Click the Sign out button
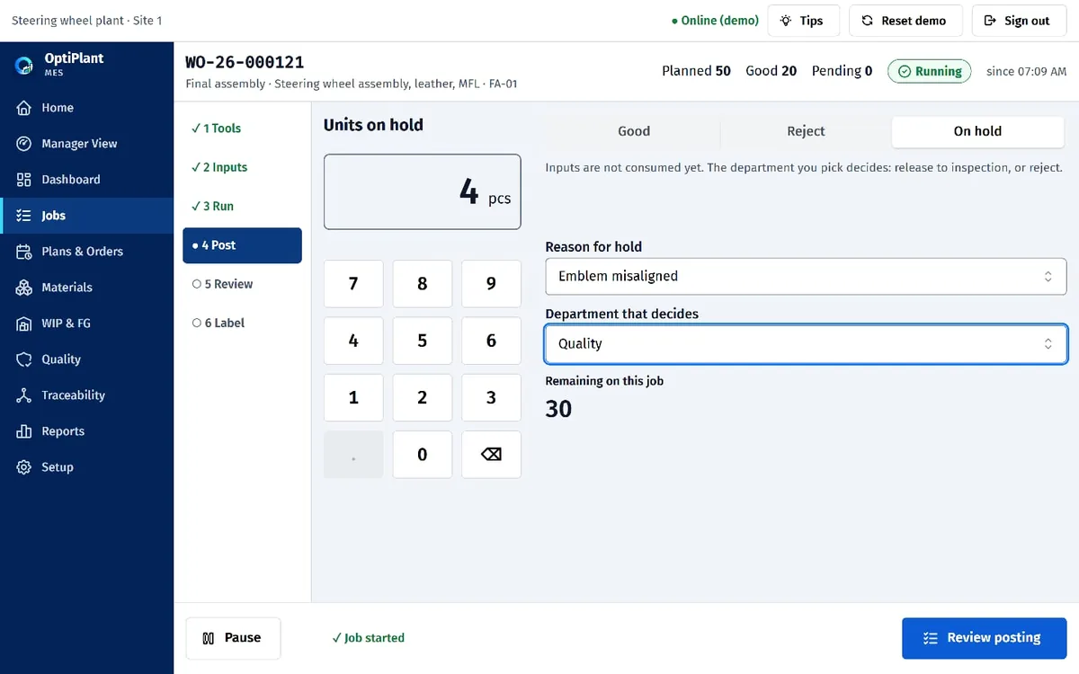This screenshot has width=1079, height=674. [1019, 21]
